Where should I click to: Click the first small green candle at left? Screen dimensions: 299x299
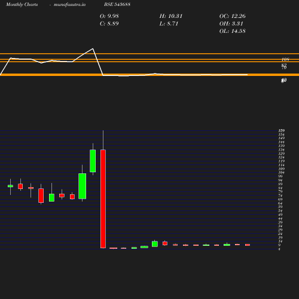(x=10, y=186)
